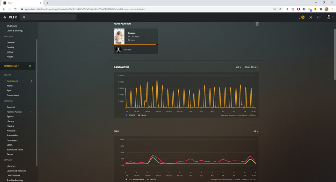The image size is (336, 182).
Task: Reload the page with browser refresh icon
Action: pos(15,9)
